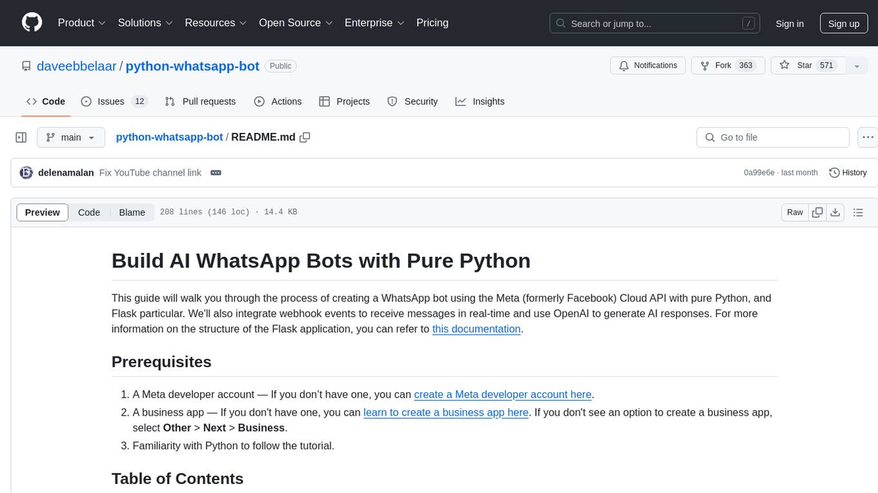Expand the Open Source menu
This screenshot has width=878, height=493.
[296, 23]
